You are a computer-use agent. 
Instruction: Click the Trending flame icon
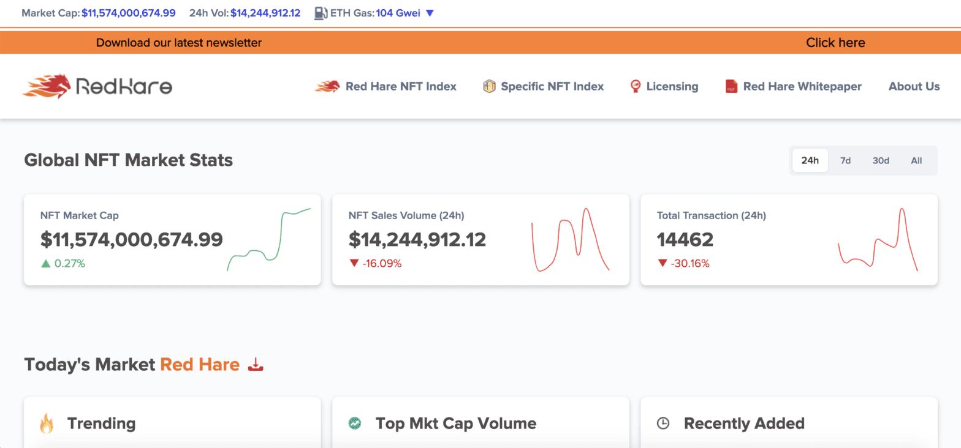click(47, 424)
